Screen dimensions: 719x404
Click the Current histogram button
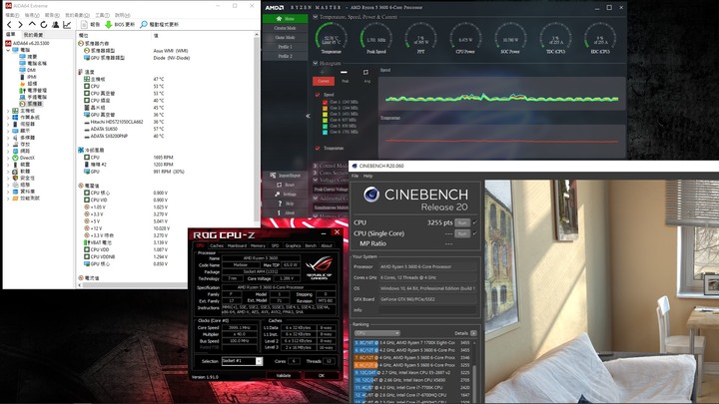click(324, 81)
